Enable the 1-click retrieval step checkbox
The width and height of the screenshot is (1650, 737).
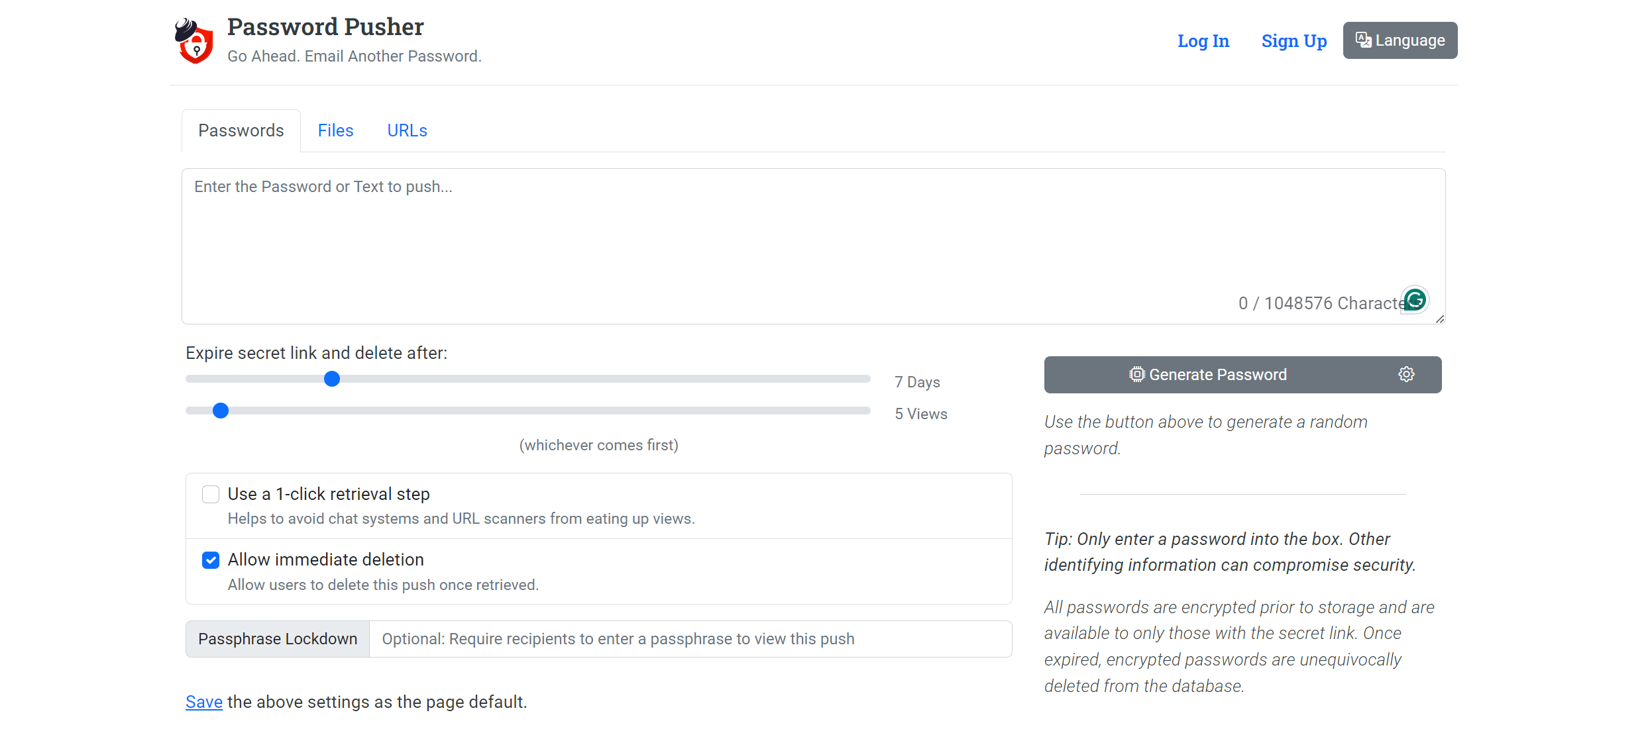[x=211, y=494]
